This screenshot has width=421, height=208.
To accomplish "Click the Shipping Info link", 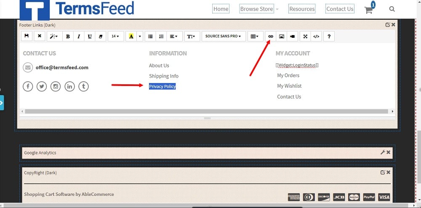I will click(x=163, y=76).
